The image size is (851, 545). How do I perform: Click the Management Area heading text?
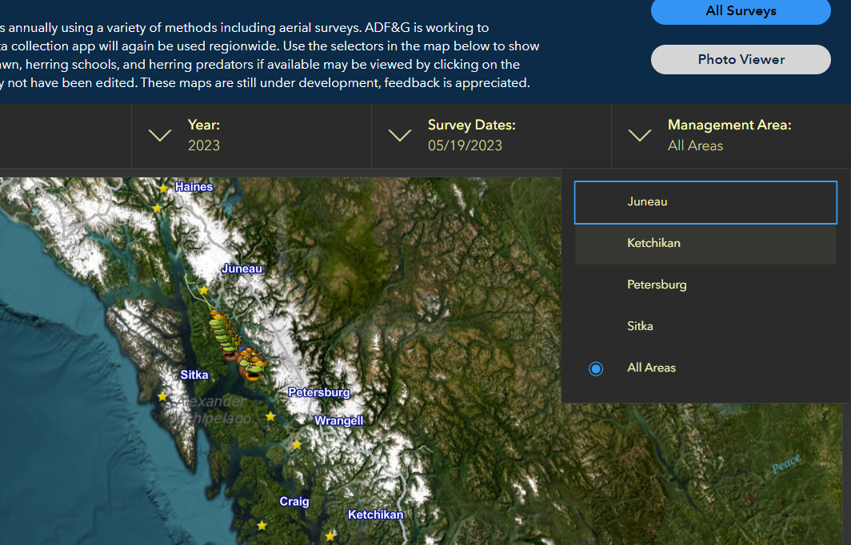(x=729, y=125)
